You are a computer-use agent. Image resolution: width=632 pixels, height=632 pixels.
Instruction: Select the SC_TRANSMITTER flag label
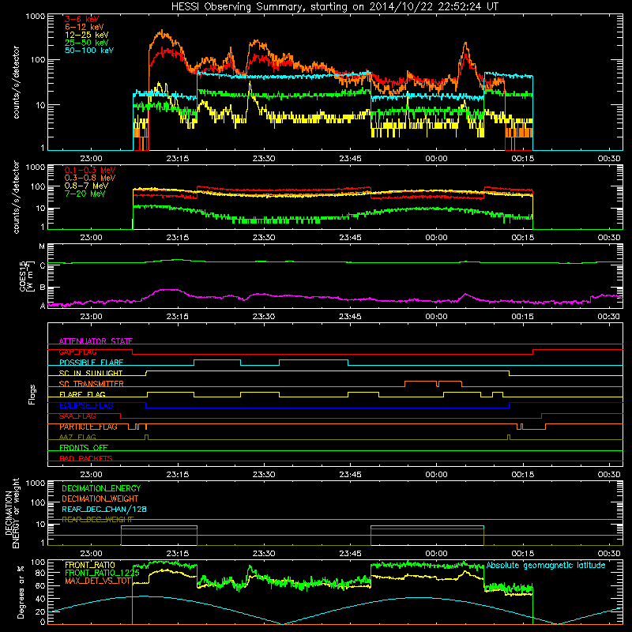click(x=92, y=384)
